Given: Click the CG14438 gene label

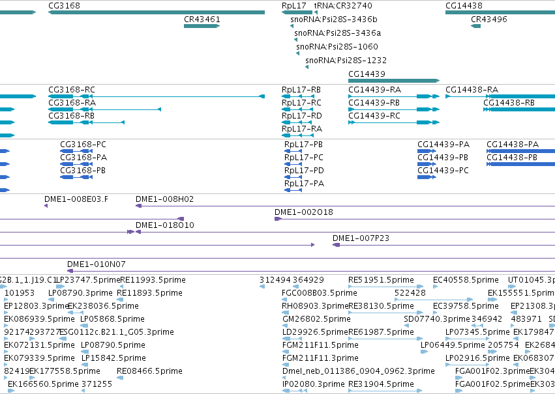Looking at the screenshot, I should point(464,6).
